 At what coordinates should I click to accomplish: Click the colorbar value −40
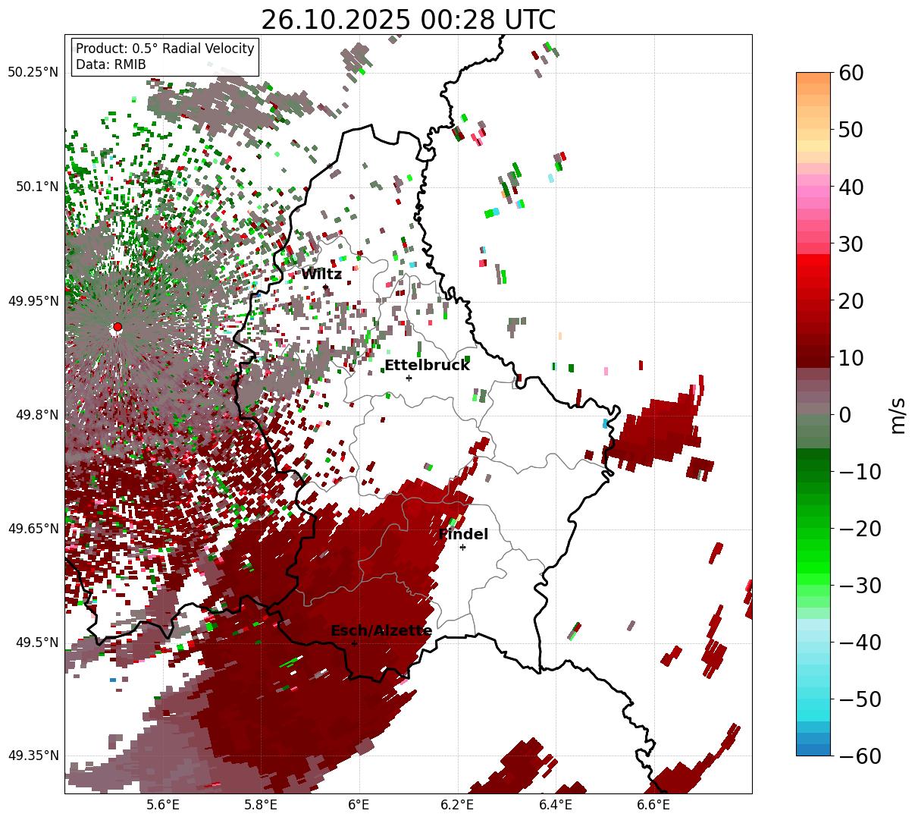pos(860,642)
